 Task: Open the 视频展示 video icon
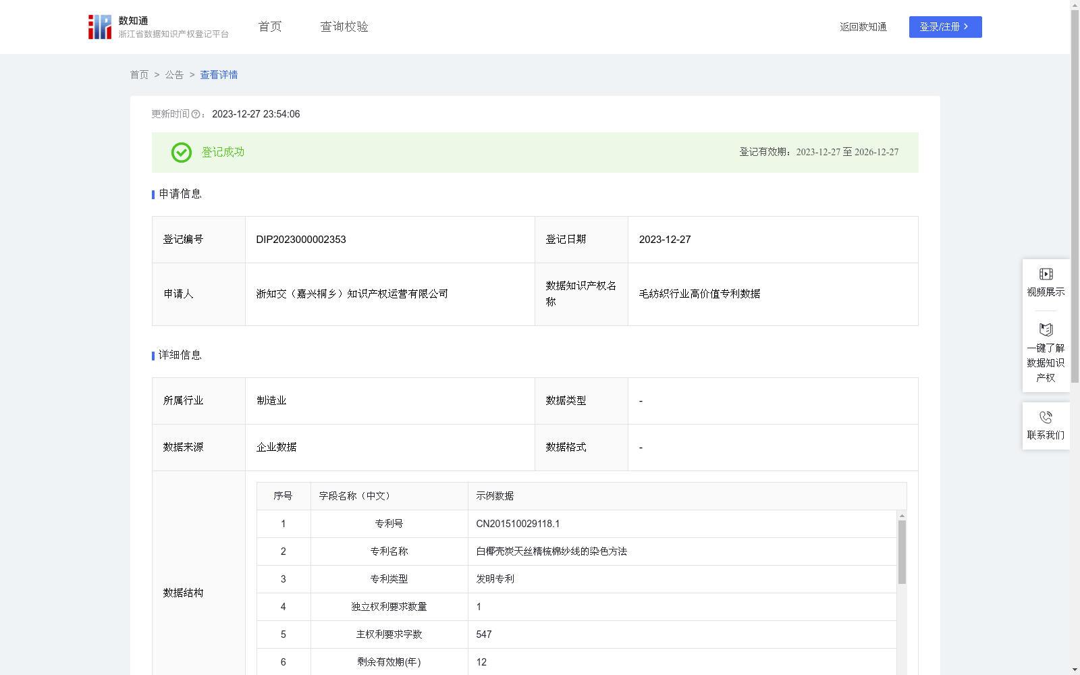1046,274
